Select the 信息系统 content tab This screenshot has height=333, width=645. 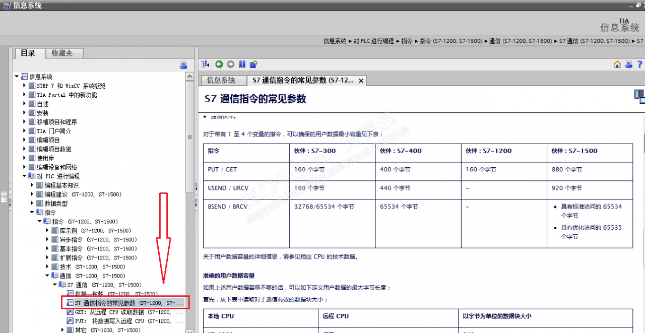(221, 80)
